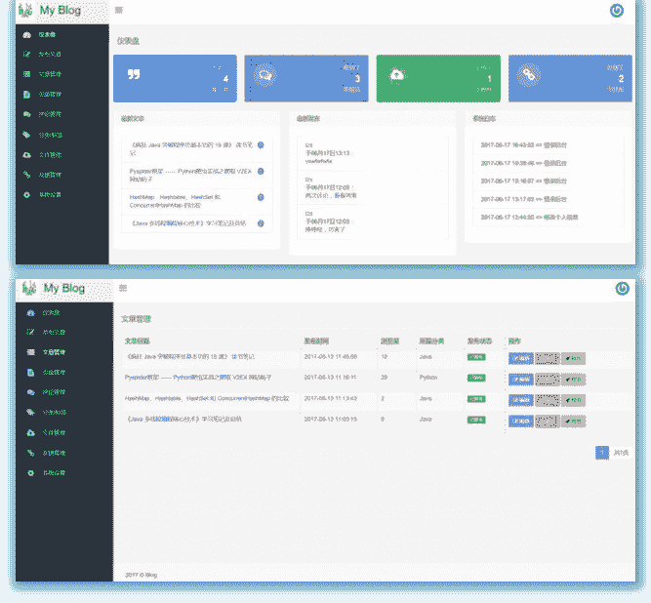
Task: Click the power logout icon in the dashboard header
Action: click(x=616, y=11)
